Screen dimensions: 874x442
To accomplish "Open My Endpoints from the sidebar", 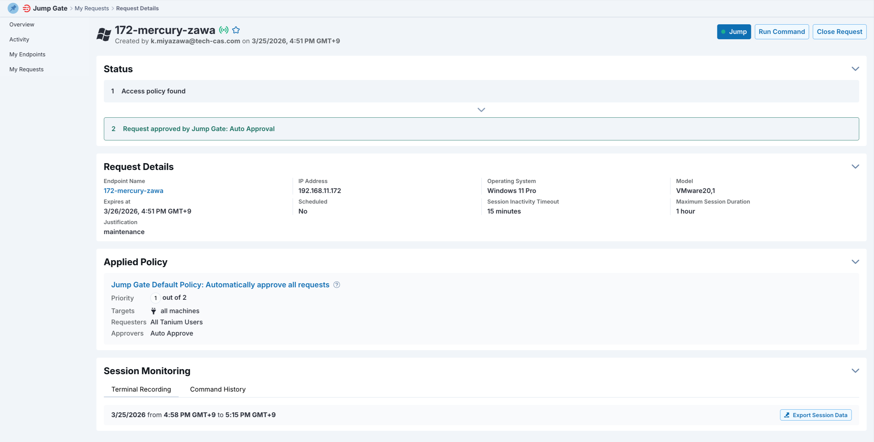I will coord(27,54).
